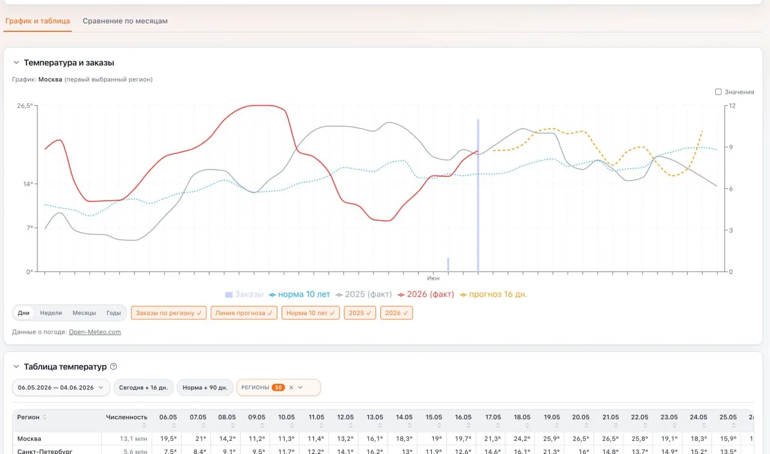Viewport: 770px width, 454px height.
Task: Enable the Значения checkbox
Action: 718,92
